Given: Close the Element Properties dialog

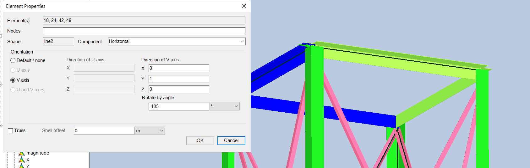Looking at the screenshot, I should pyautogui.click(x=244, y=6).
